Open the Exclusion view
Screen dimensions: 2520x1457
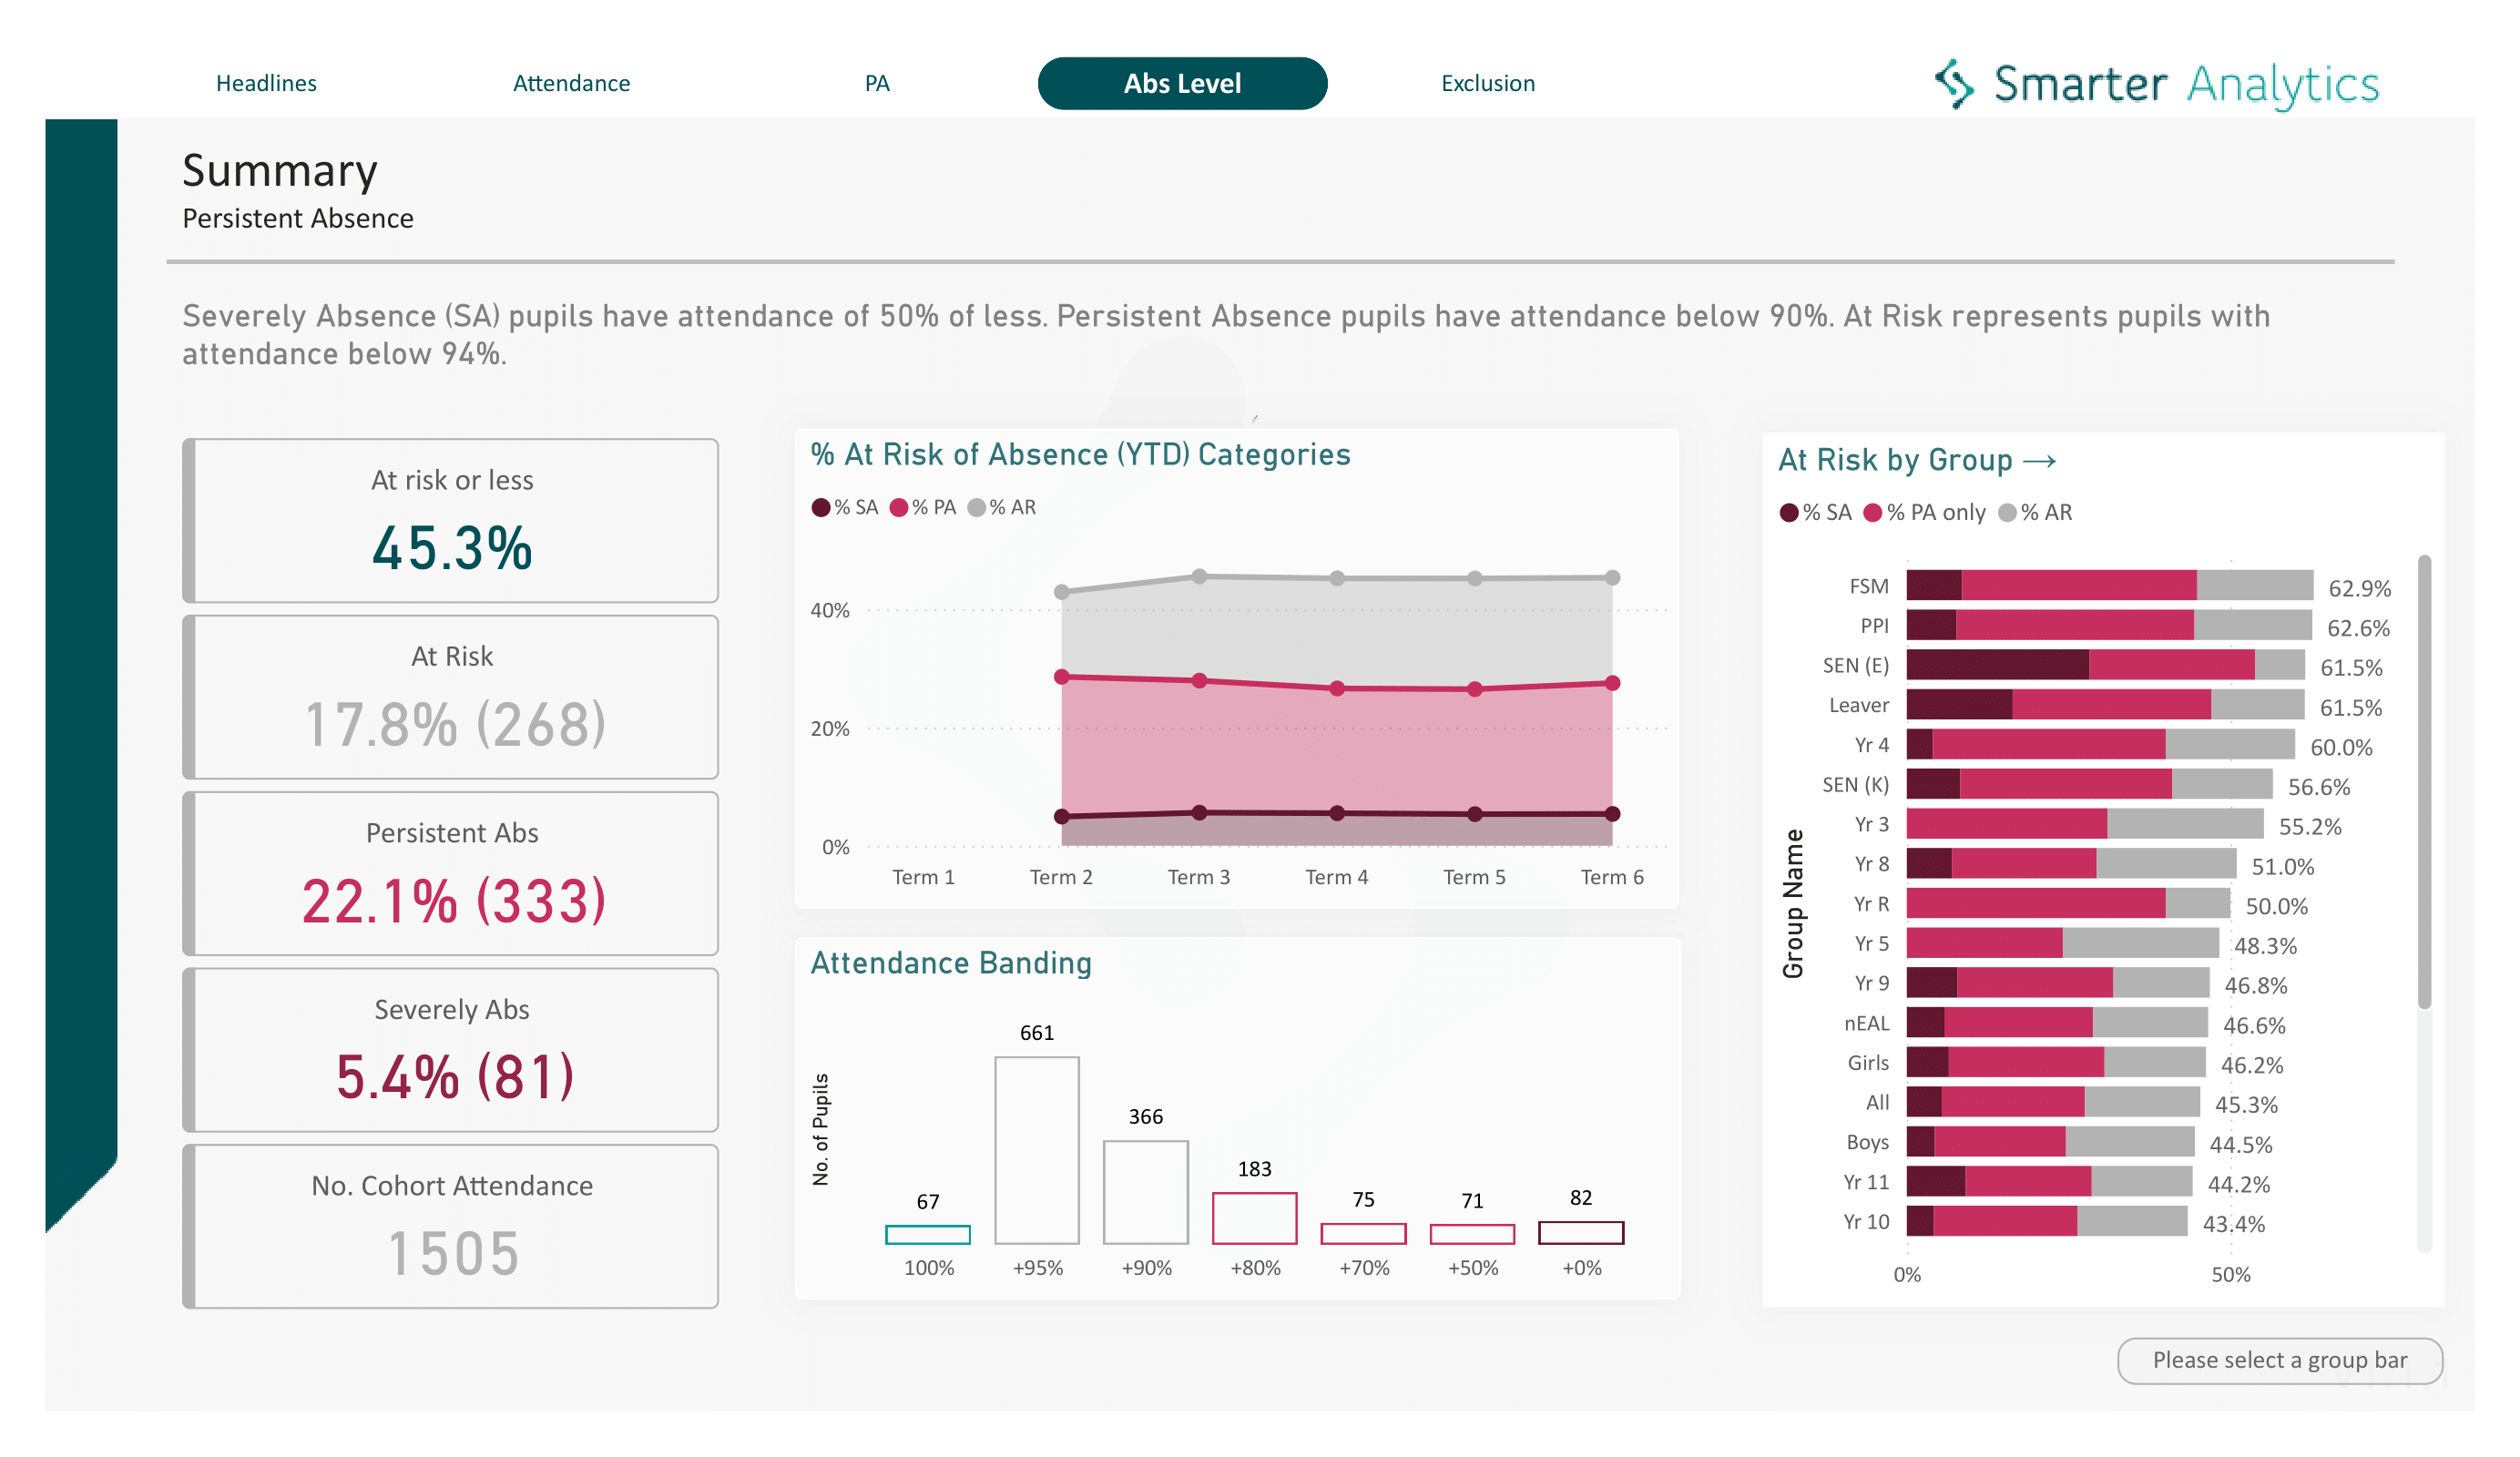click(1487, 83)
